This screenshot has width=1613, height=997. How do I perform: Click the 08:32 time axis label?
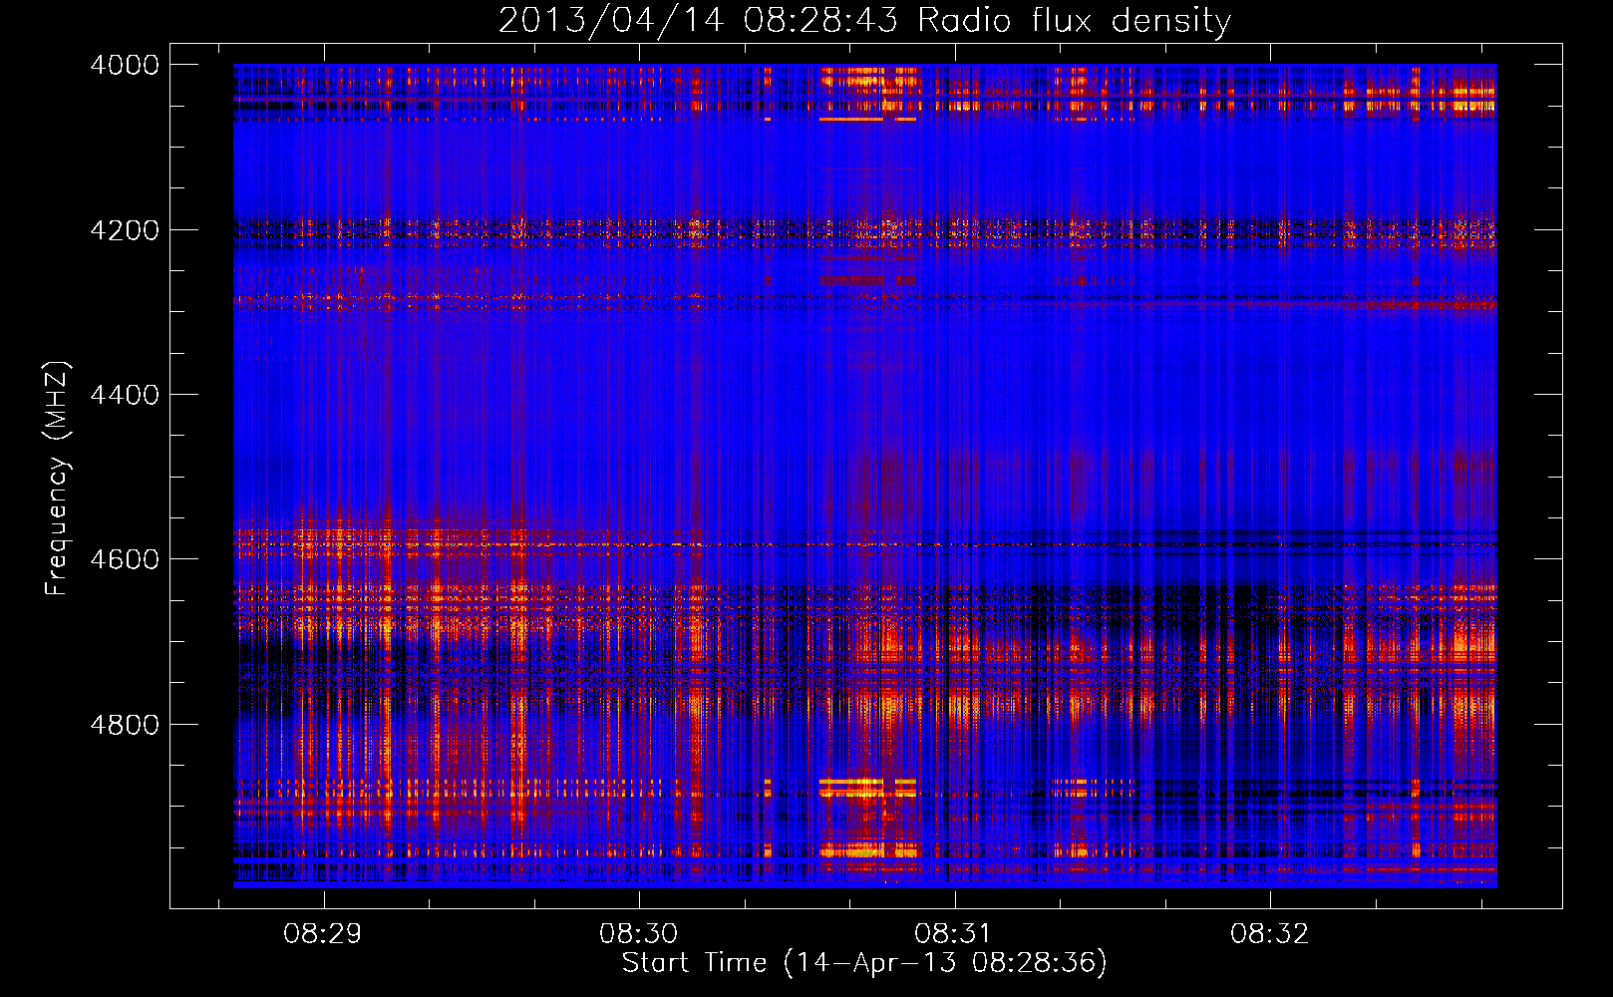point(1269,934)
